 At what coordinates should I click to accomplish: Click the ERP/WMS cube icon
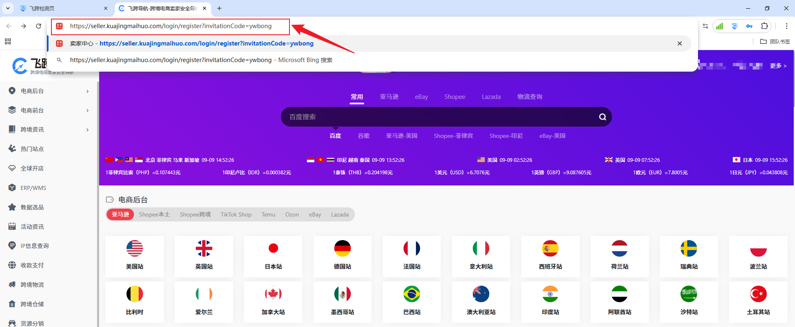pyautogui.click(x=12, y=188)
